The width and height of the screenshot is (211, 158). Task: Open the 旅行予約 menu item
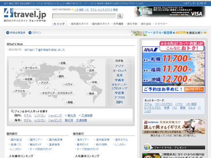coord(132,24)
